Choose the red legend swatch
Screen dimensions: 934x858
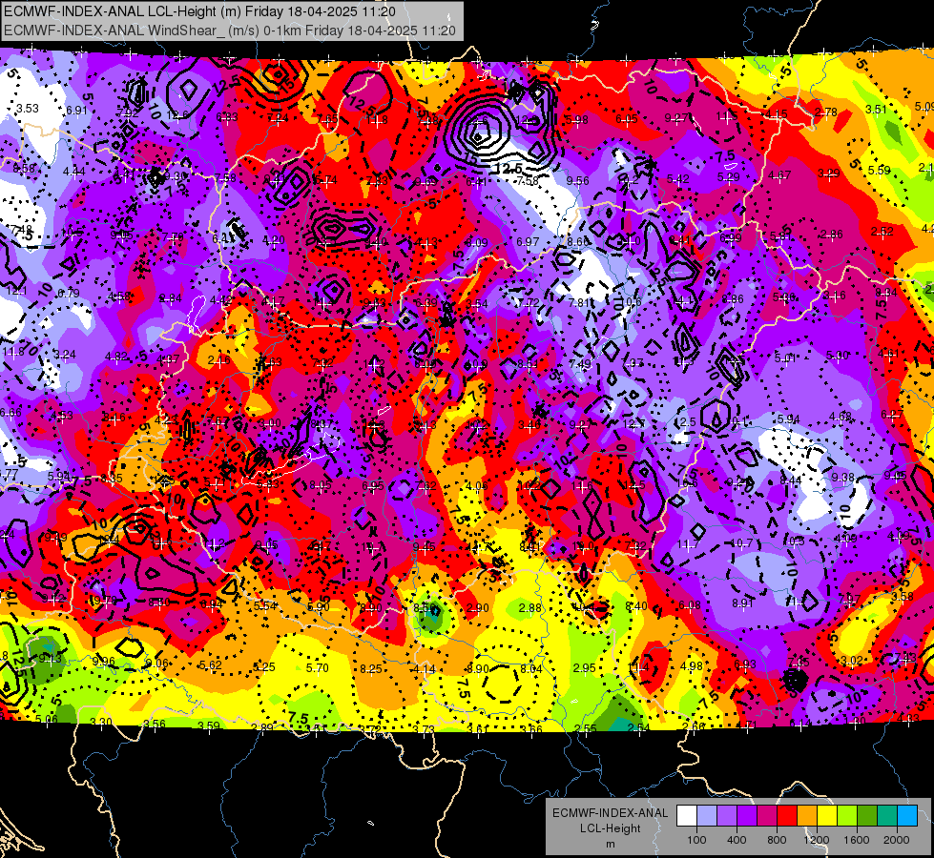[x=787, y=816]
